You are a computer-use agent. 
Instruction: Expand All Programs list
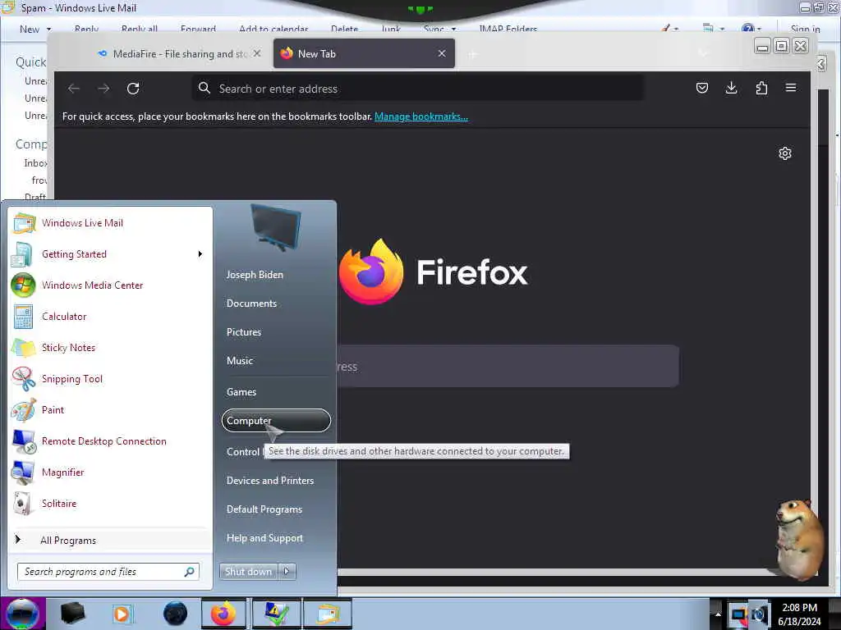tap(110, 540)
